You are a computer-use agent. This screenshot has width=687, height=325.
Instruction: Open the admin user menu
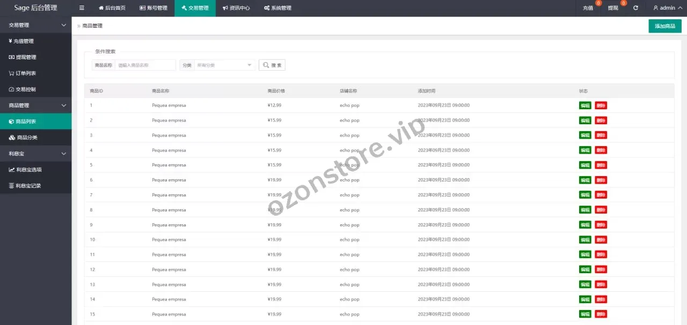coord(664,8)
